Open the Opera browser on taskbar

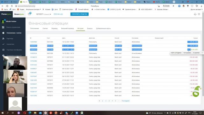[x=25, y=113]
